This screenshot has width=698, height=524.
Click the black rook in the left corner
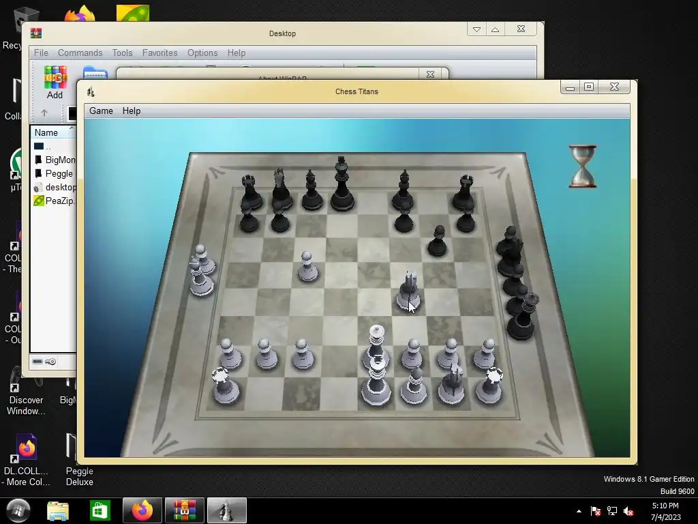[250, 192]
